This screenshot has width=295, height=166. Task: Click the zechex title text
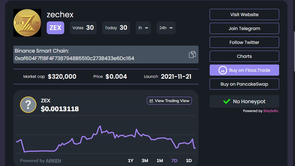pos(60,14)
